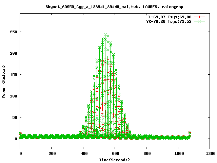Click the final data spike near 1070 seconds
217x163 pixels.
190,133
